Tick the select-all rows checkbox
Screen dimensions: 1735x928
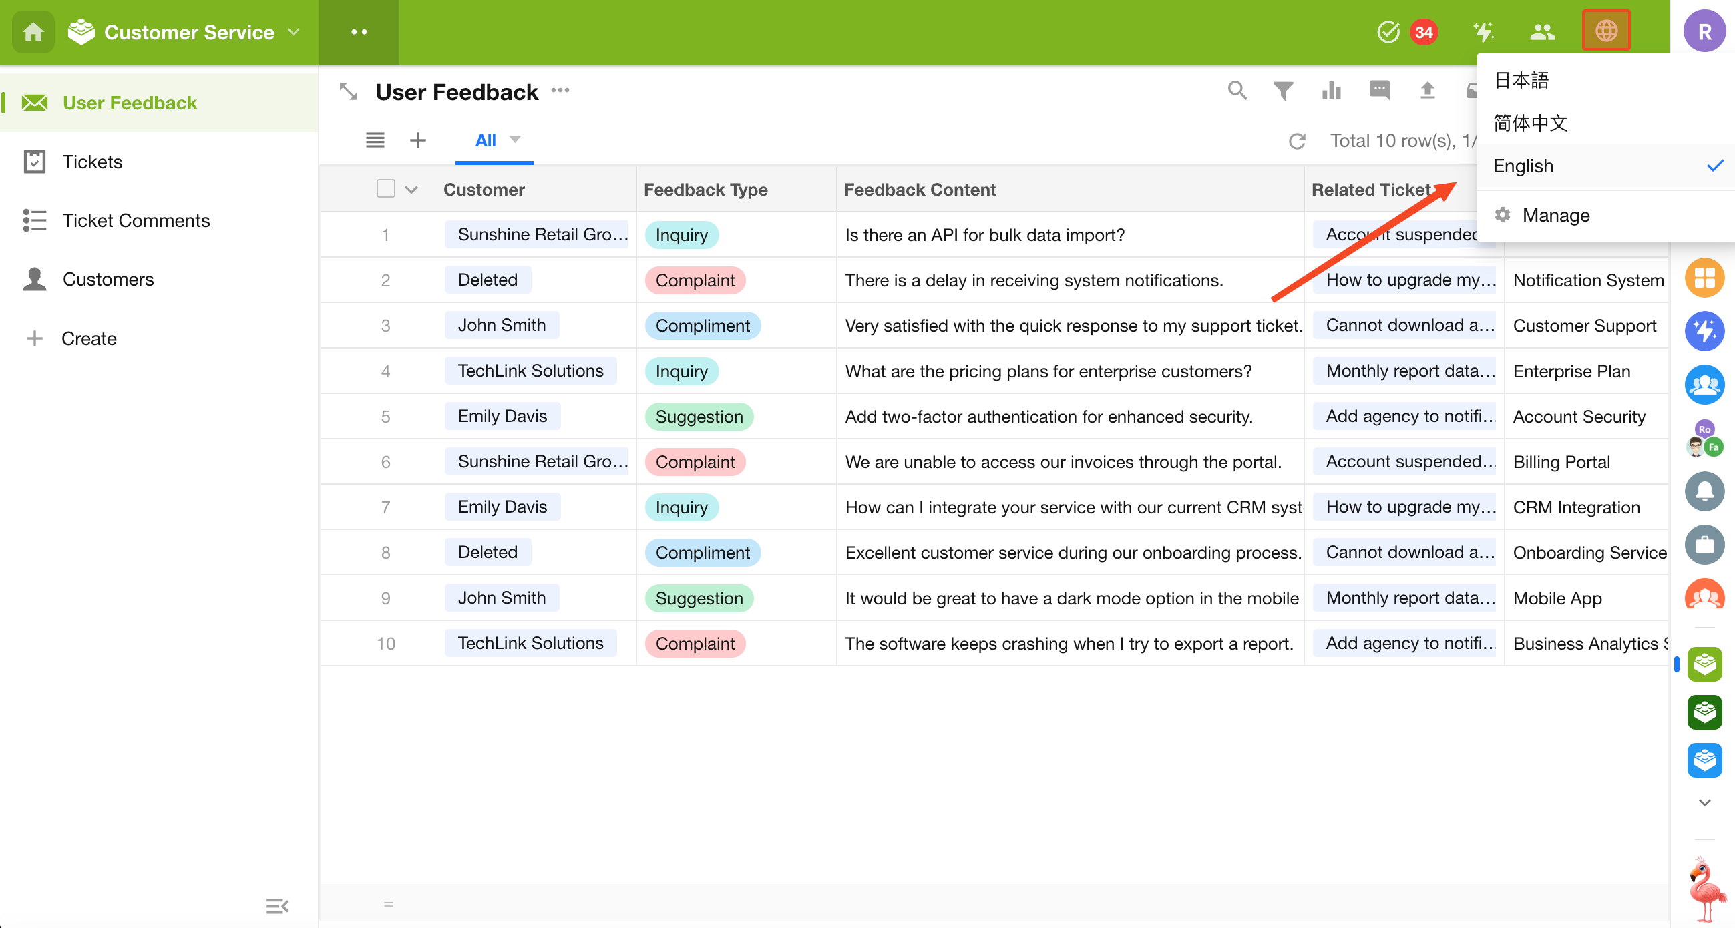click(385, 188)
